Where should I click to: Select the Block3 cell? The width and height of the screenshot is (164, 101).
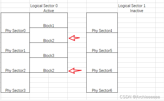click(x=49, y=50)
